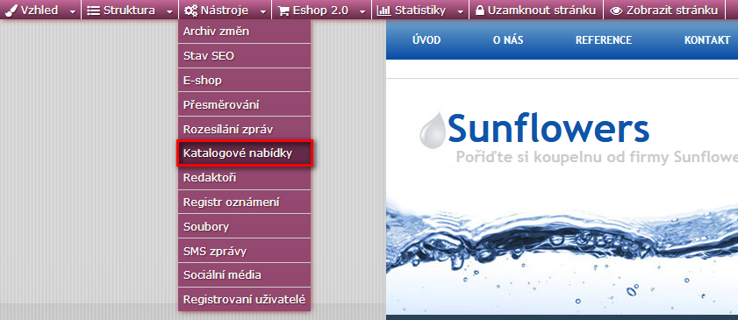Open the Struktura menu

click(129, 10)
